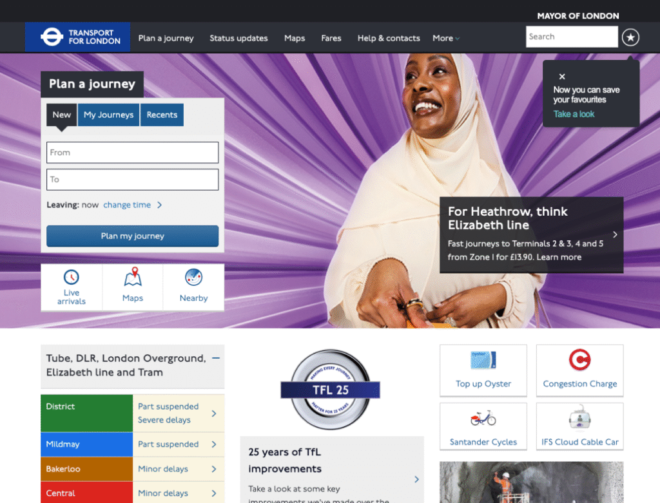The width and height of the screenshot is (660, 503).
Task: Open Help & contacts menu item
Action: (x=389, y=38)
